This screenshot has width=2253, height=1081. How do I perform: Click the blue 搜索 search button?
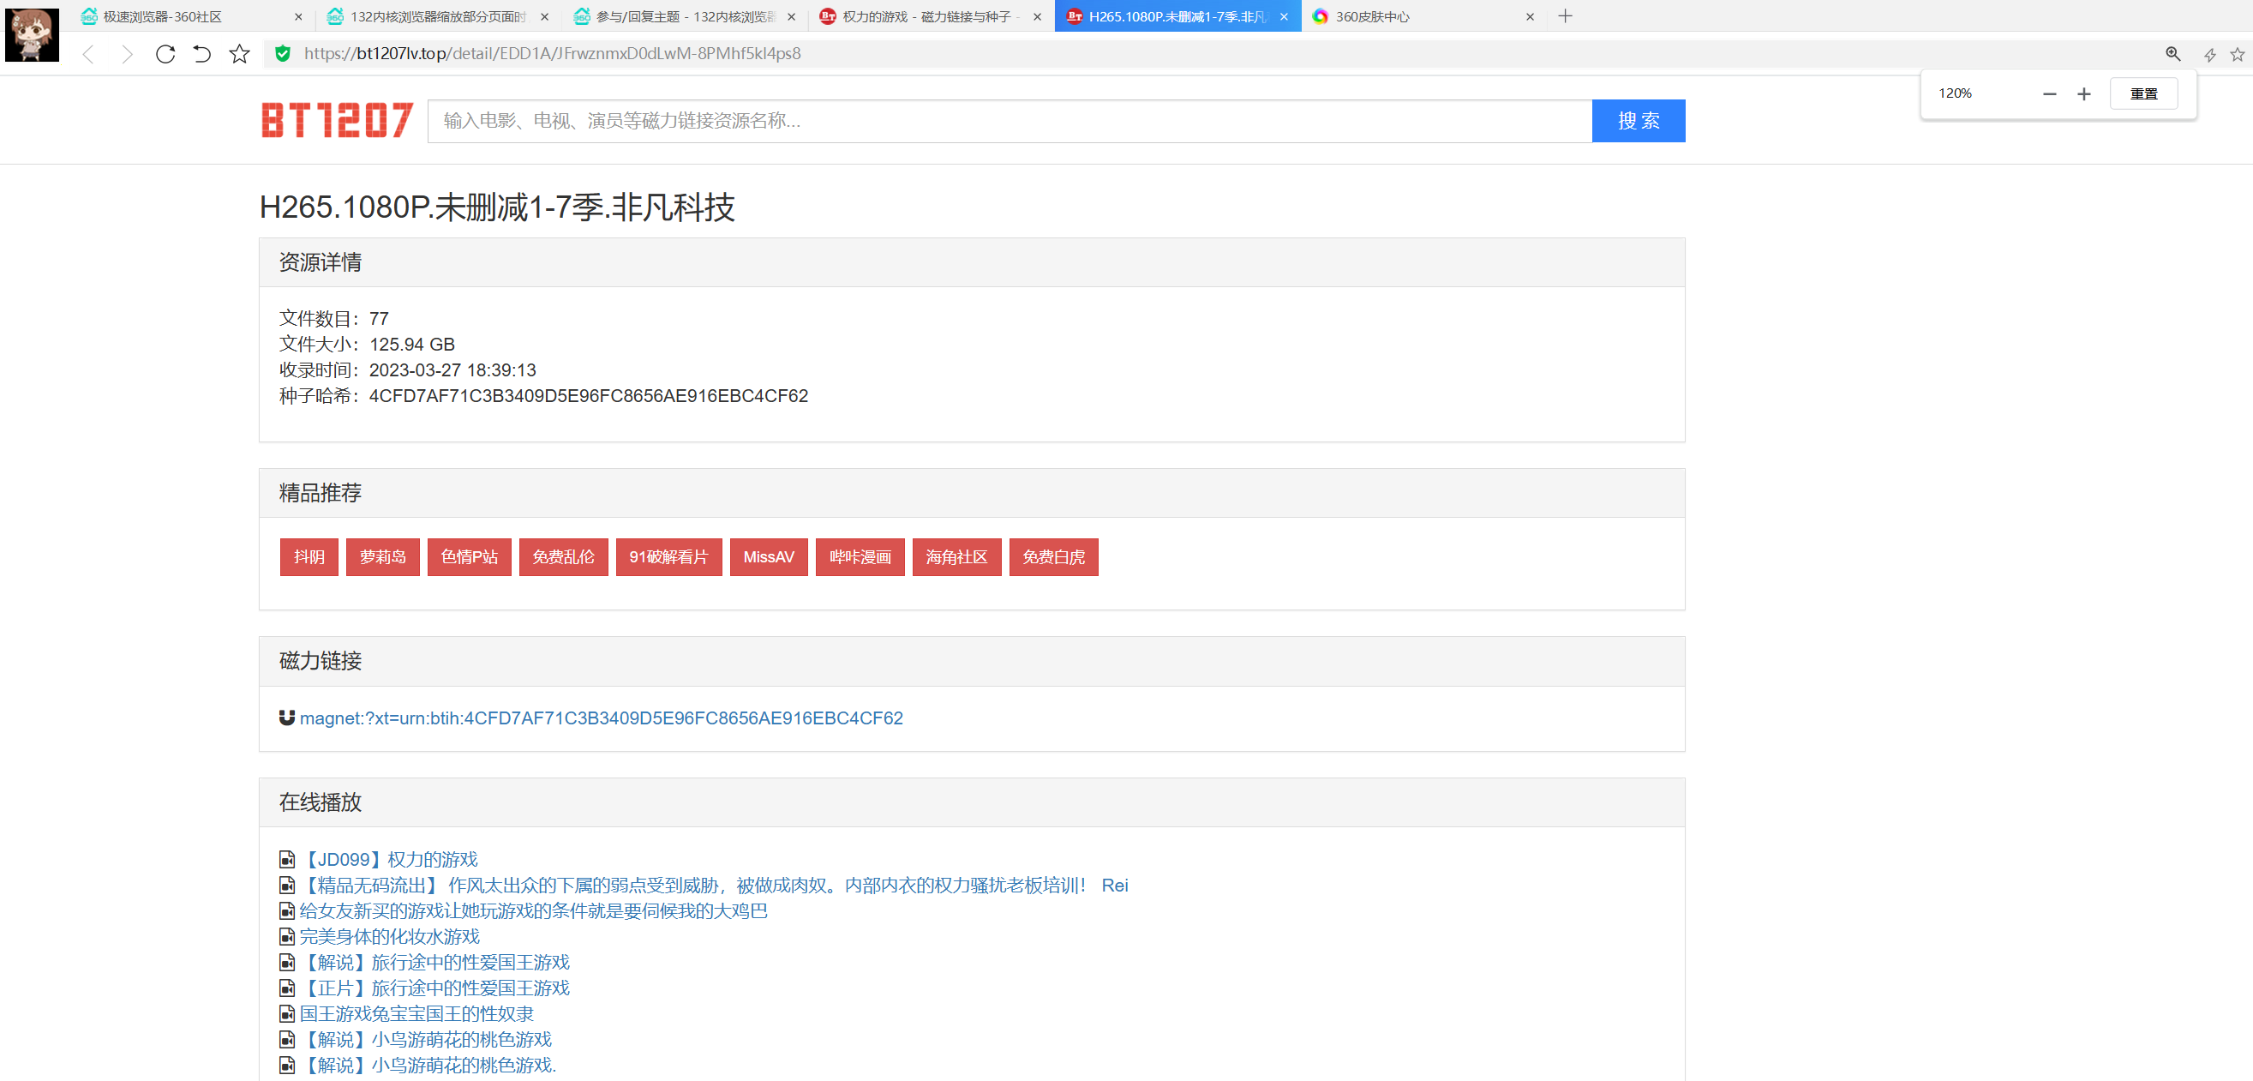click(1638, 121)
